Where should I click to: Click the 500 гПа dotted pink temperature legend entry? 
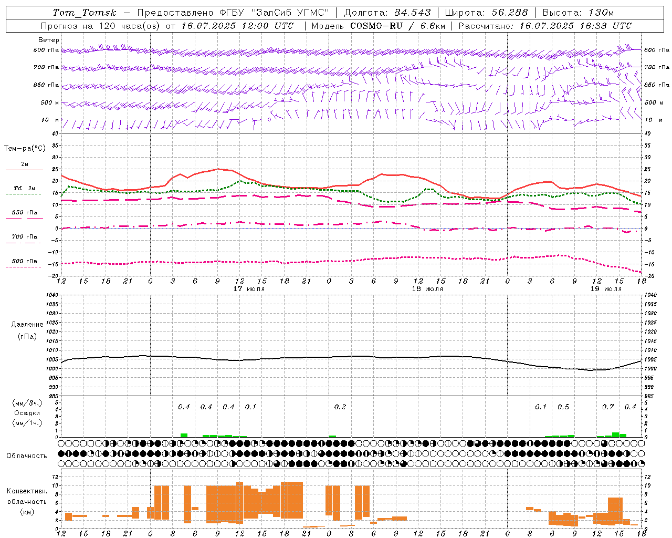coord(24,261)
